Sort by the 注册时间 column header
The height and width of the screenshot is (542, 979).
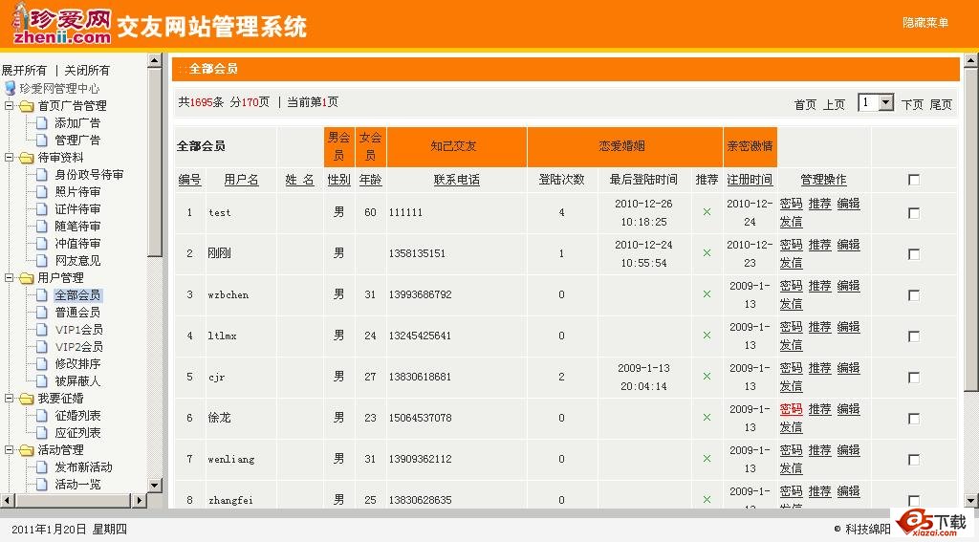tap(750, 180)
